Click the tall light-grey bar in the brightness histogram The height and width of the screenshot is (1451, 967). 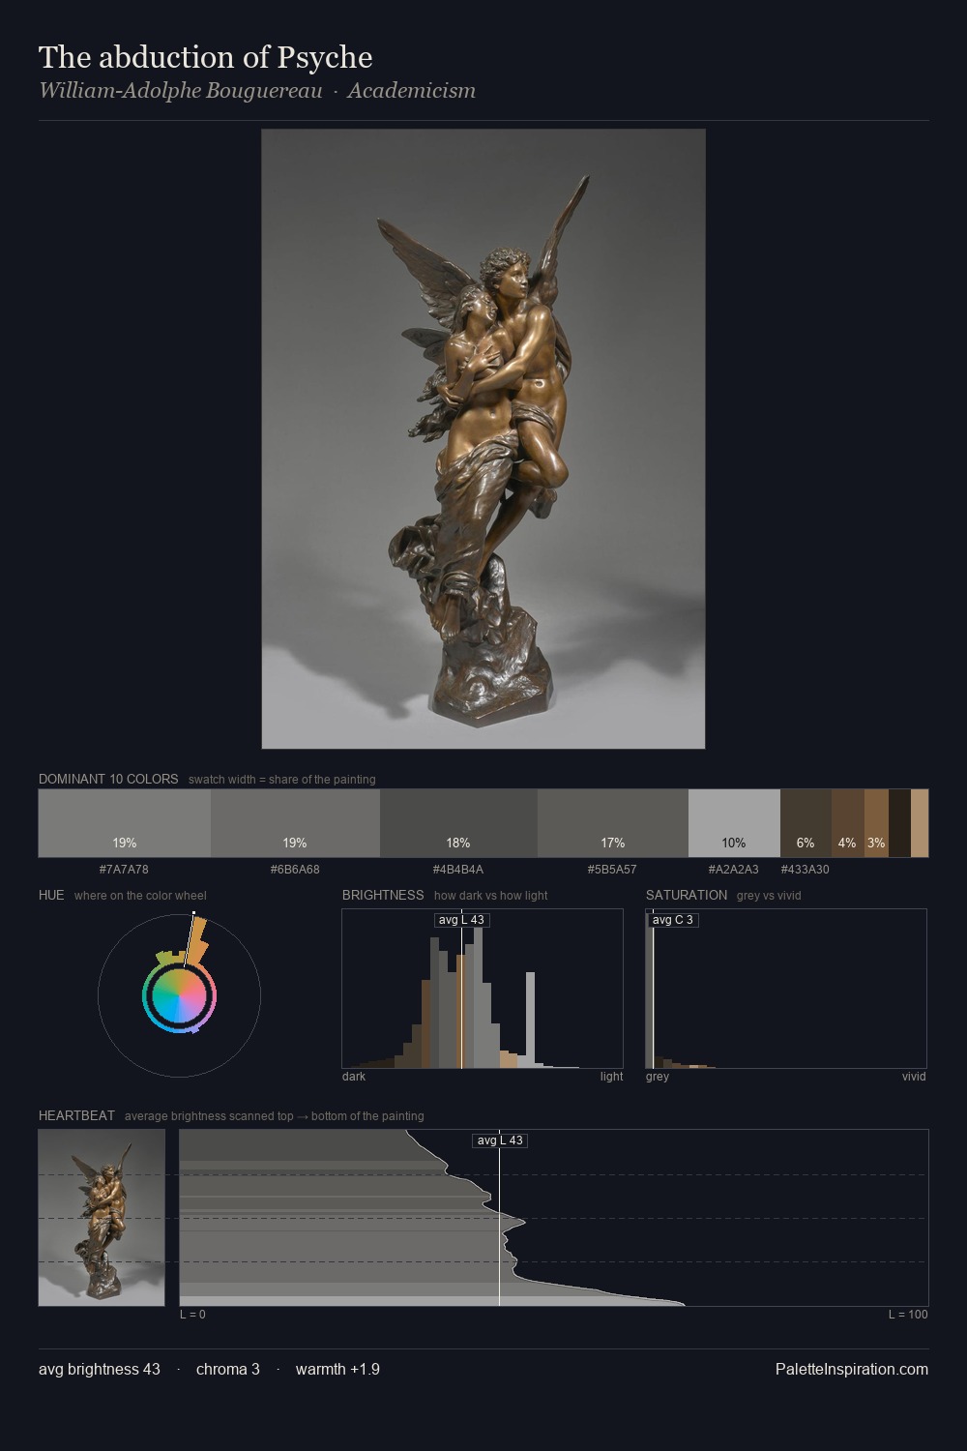tap(530, 1021)
